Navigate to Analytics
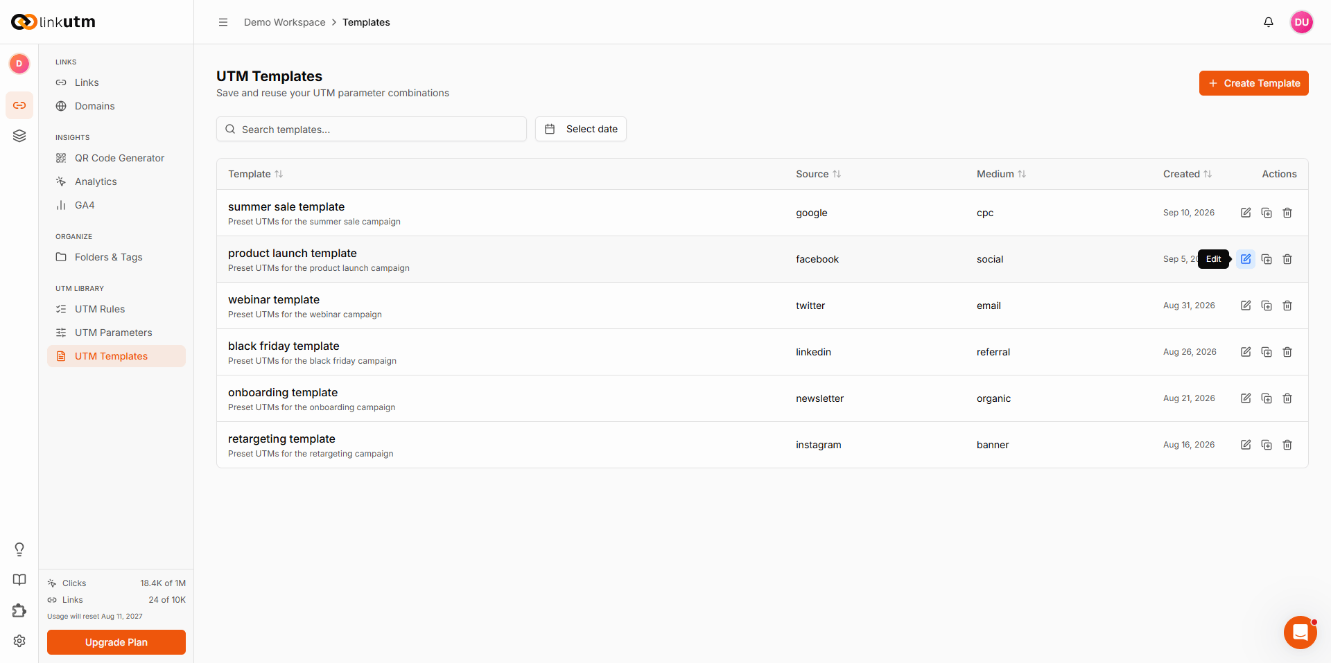This screenshot has width=1331, height=663. [116, 182]
